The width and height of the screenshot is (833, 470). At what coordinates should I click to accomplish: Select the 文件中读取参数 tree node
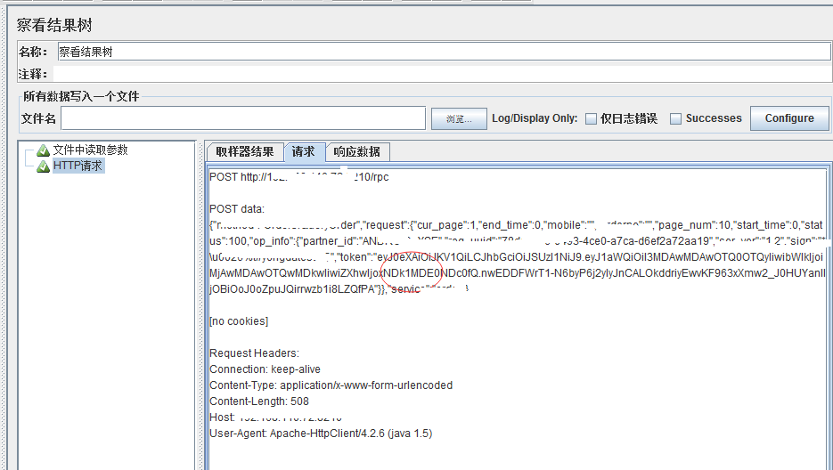(x=90, y=150)
